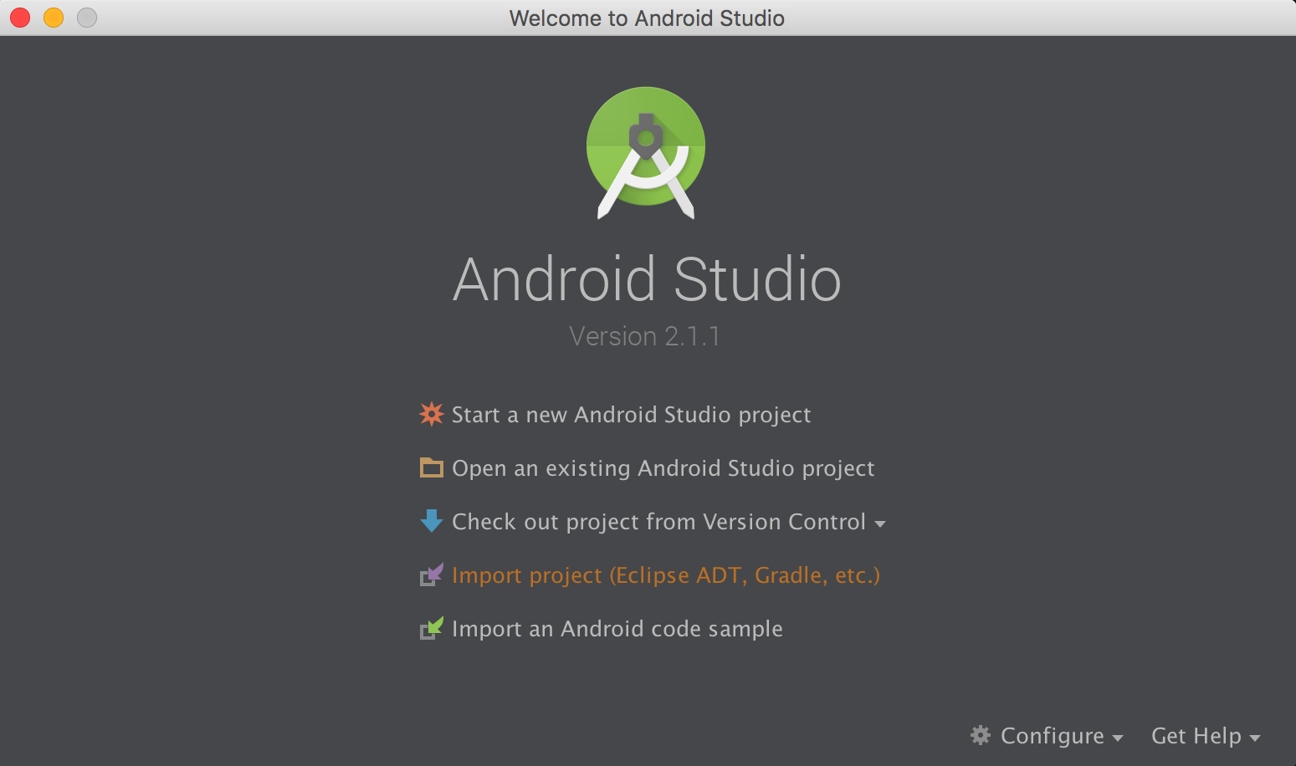Click the yellow minimize button
The image size is (1296, 766).
(53, 17)
